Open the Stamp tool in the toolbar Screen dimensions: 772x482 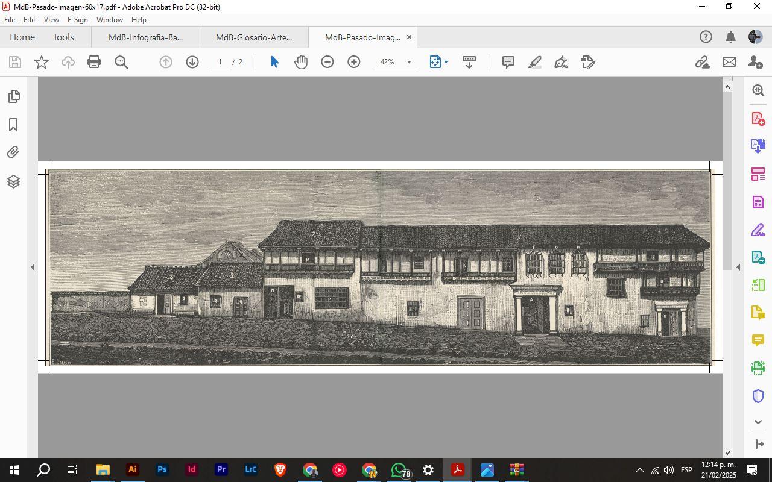(588, 62)
